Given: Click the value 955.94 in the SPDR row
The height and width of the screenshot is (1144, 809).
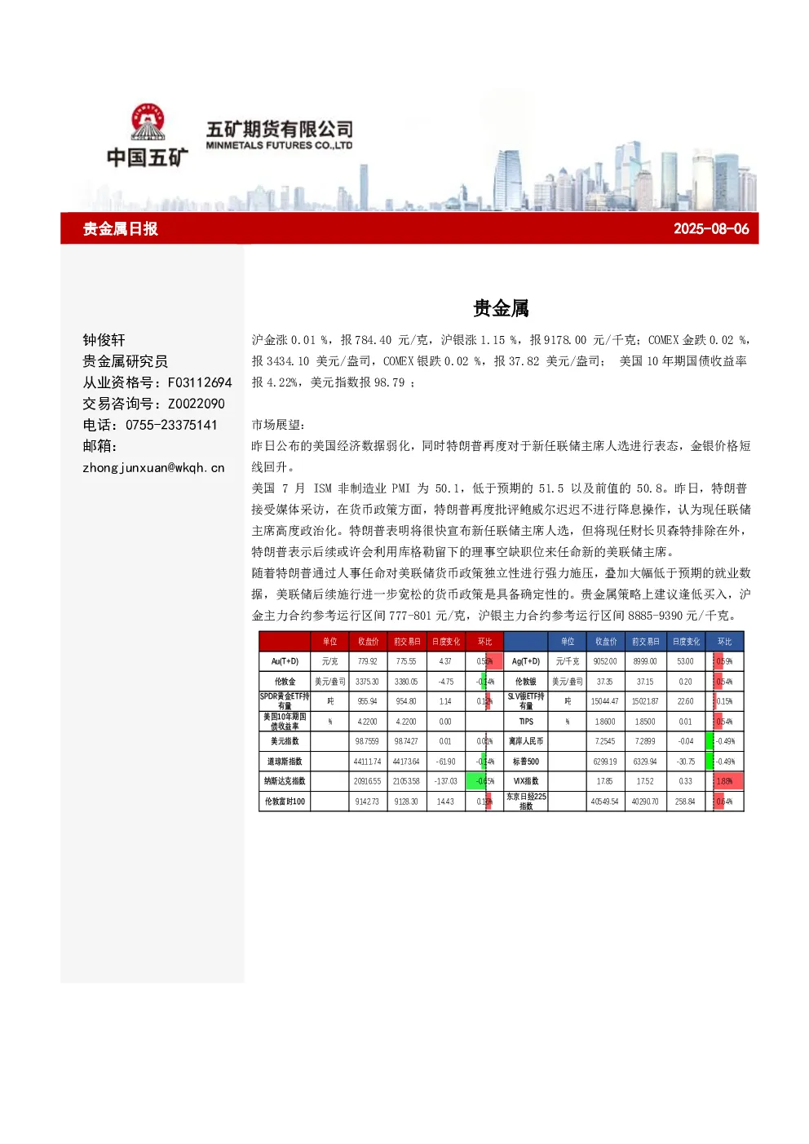Looking at the screenshot, I should pyautogui.click(x=367, y=701).
